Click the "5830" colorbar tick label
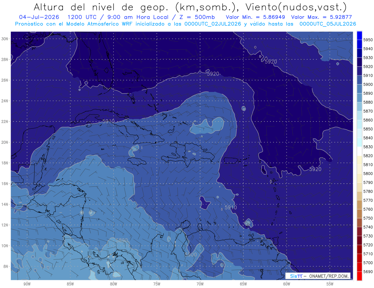 368,147
